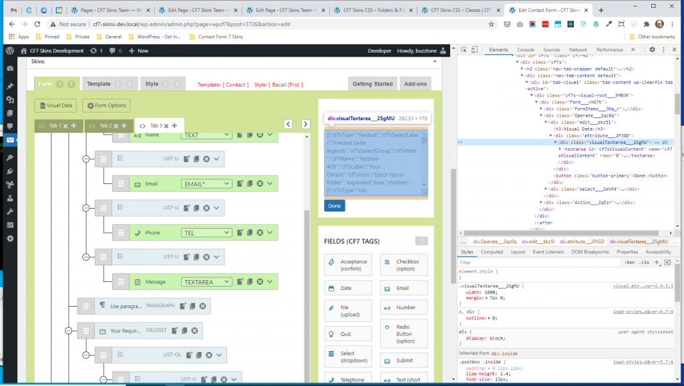
Task: Open the Console tab in DevTools
Action: pyautogui.click(x=525, y=50)
